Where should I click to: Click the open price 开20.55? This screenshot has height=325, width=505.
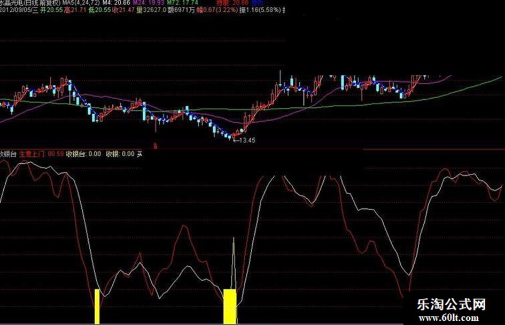click(x=51, y=10)
